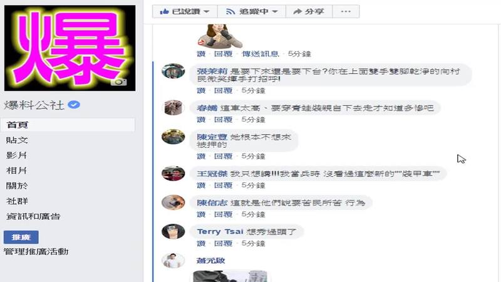Click 陳信志's round avatar

click(173, 202)
